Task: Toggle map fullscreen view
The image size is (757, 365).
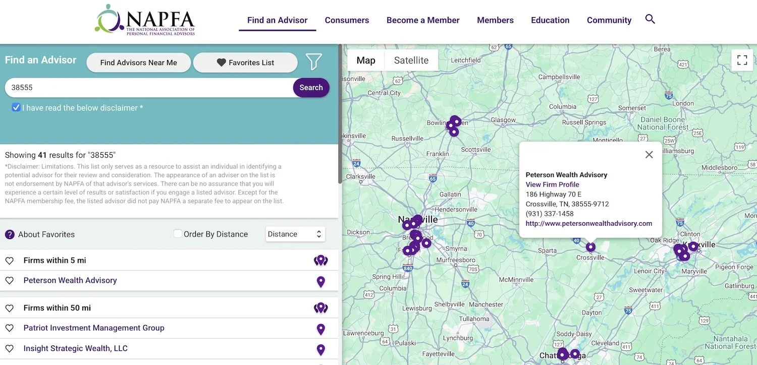Action: [x=742, y=60]
